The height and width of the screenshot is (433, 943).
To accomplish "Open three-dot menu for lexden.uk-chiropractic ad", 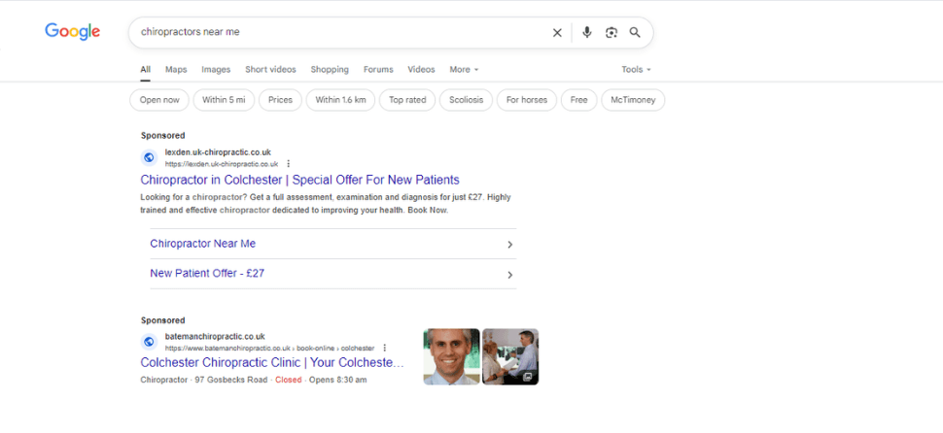I will coord(289,163).
